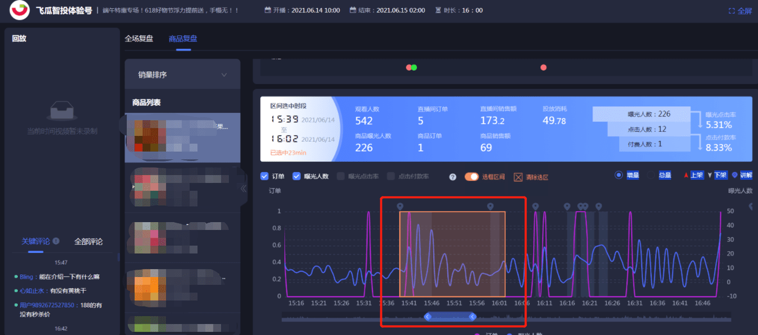
Task: Click the 清除选区 clear selection icon
Action: point(518,177)
